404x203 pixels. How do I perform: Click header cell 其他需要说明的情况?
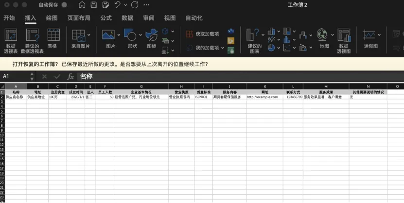click(x=368, y=92)
